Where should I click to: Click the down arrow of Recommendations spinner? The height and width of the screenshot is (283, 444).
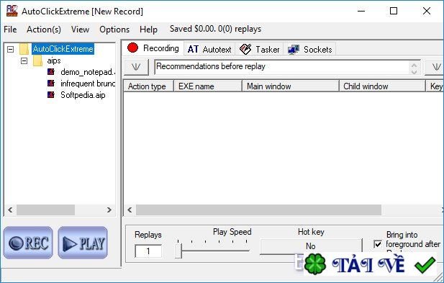point(414,71)
